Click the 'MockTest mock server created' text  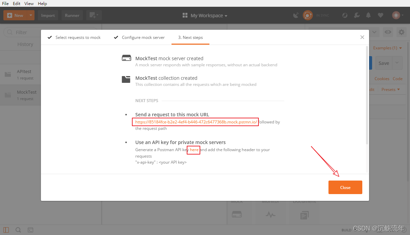(x=169, y=58)
